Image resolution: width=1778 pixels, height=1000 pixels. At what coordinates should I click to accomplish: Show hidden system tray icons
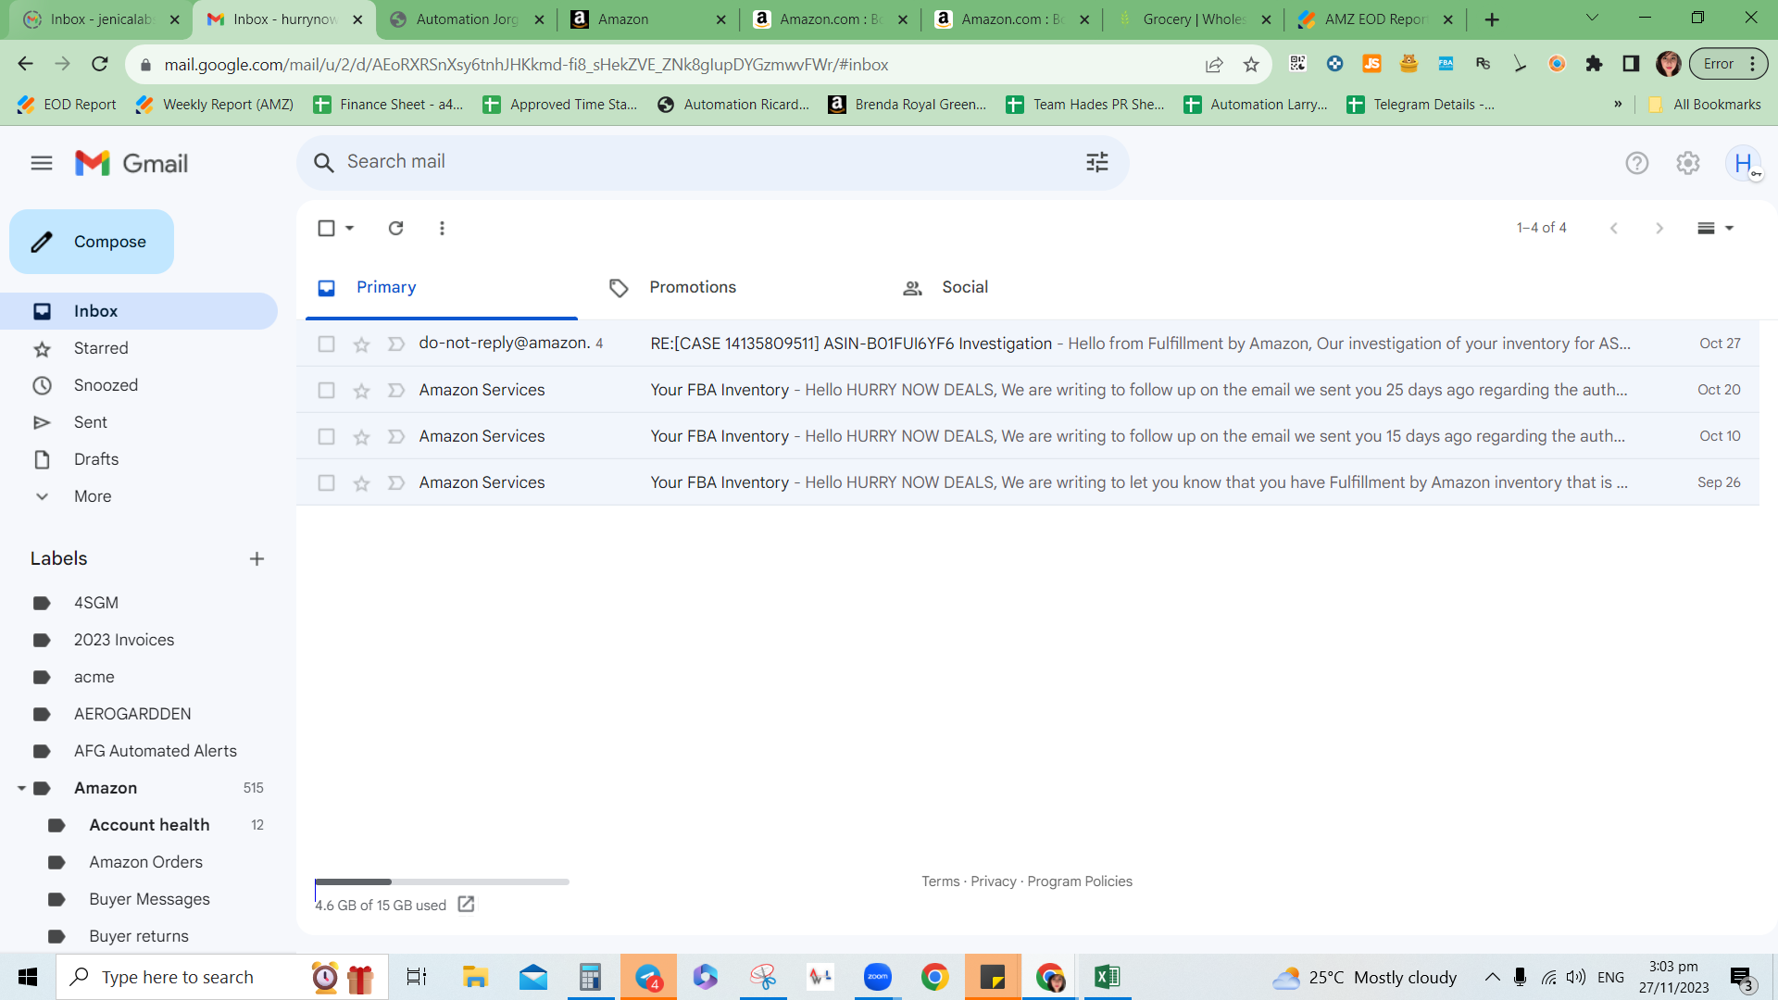pos(1492,977)
